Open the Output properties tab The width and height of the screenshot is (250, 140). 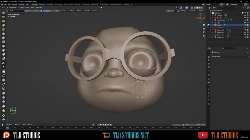coord(208,60)
